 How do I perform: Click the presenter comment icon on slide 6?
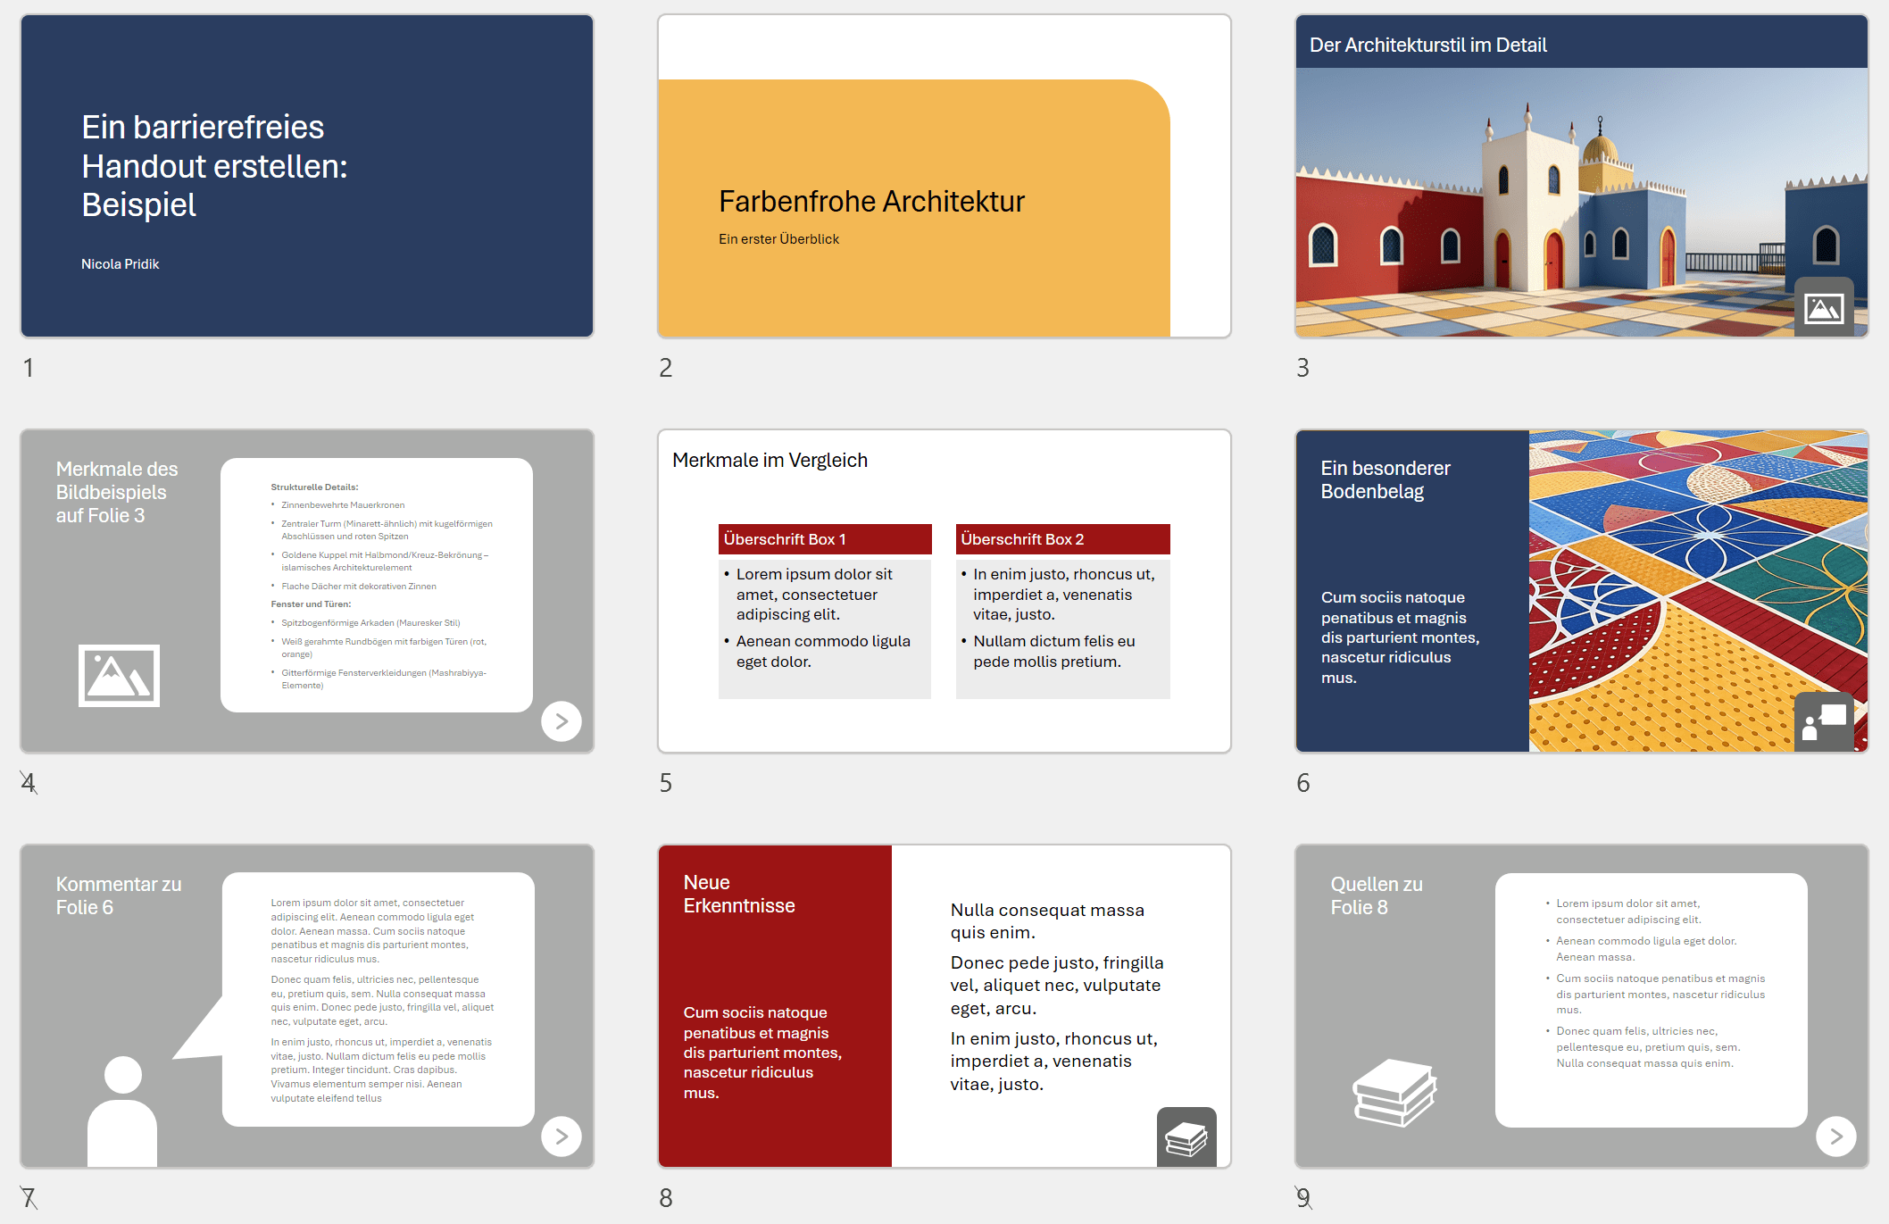point(1824,721)
